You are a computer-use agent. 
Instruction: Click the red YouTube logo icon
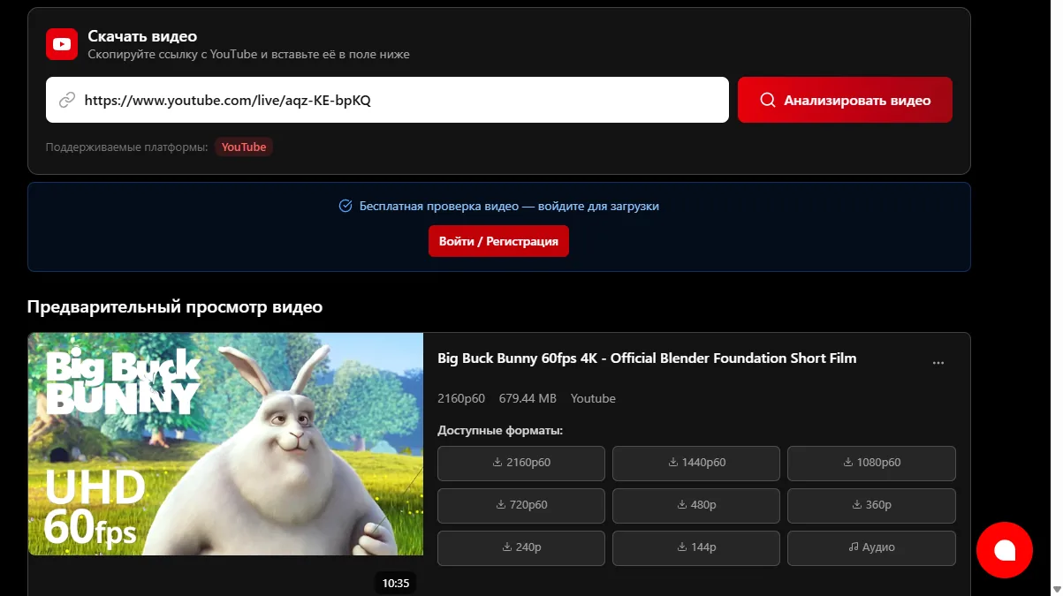(x=62, y=44)
